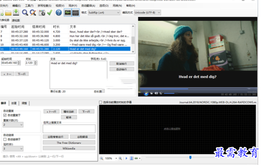Click the waveform center toggle icon
The height and width of the screenshot is (165, 262).
click(x=131, y=158)
